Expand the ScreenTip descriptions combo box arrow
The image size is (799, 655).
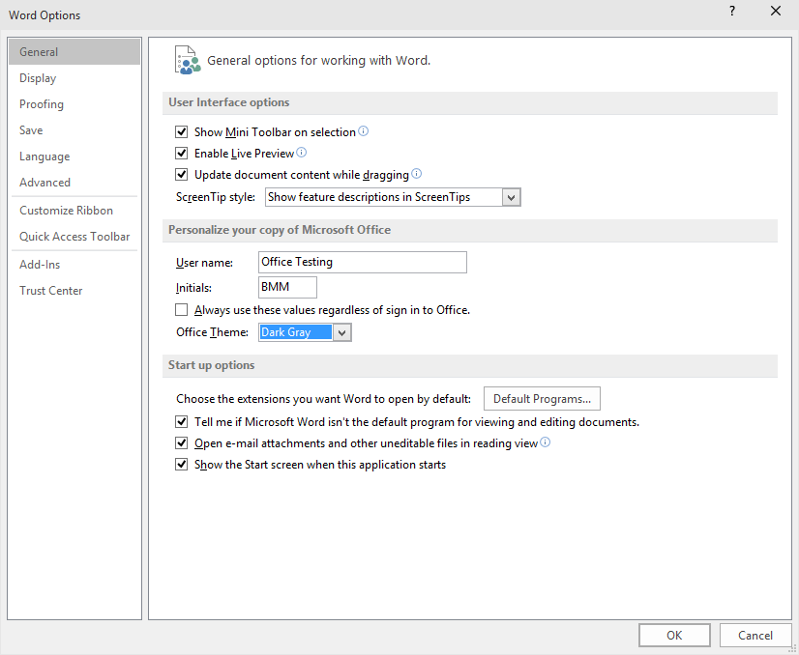point(511,196)
